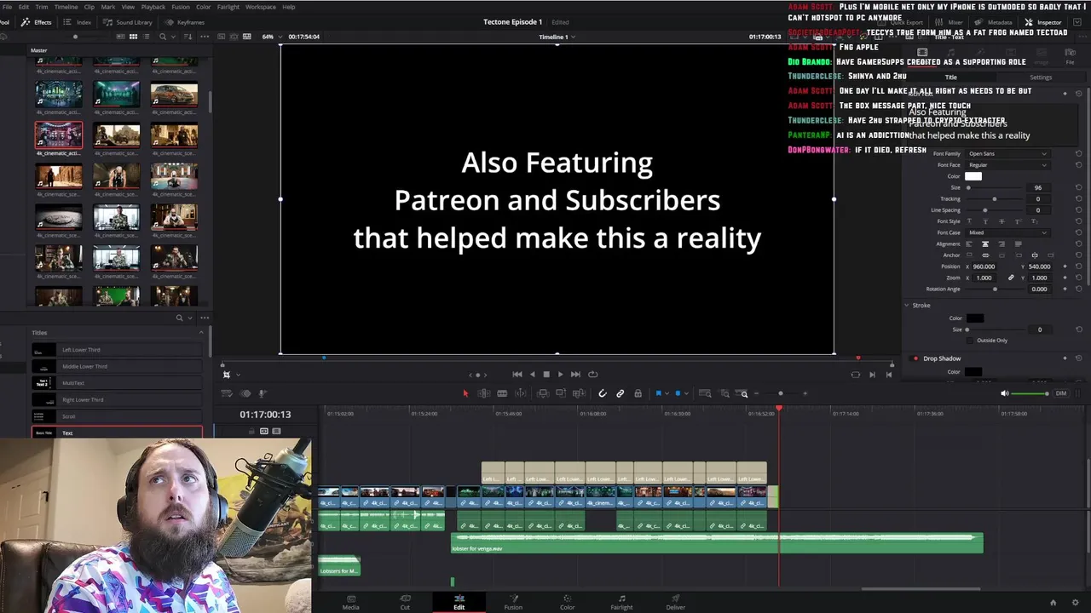Open the Font Case Mixed dropdown

[1007, 232]
